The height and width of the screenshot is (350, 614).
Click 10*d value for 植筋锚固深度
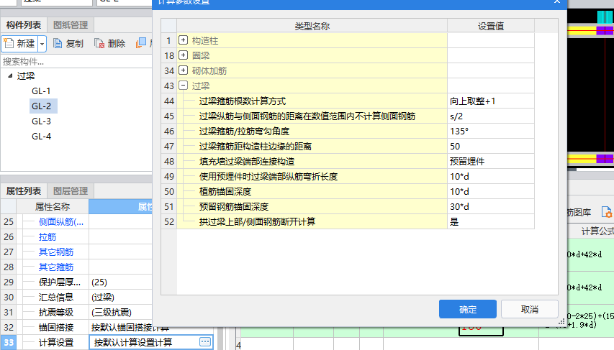(491, 191)
